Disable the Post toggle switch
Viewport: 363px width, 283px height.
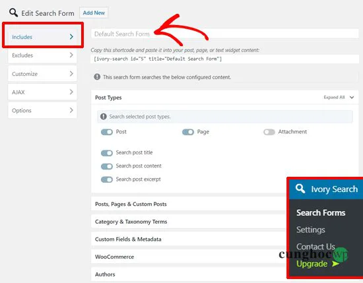pyautogui.click(x=107, y=132)
